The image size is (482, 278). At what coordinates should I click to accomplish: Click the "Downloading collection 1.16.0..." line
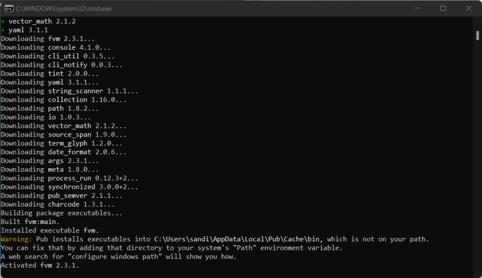point(64,100)
